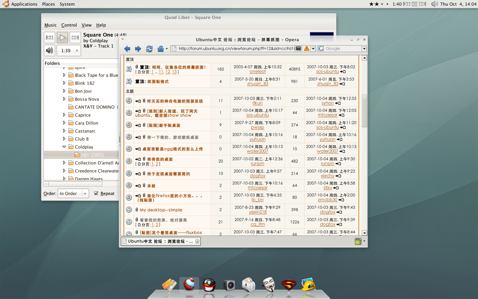Screen dimensions: 478x299
Task: Click security warning icon in address bar
Action: click(307, 49)
